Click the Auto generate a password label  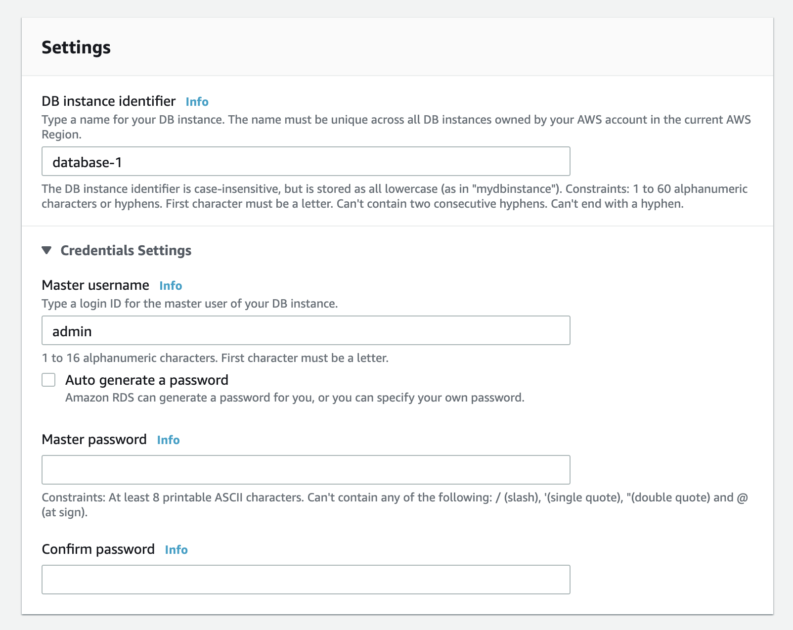click(x=147, y=380)
